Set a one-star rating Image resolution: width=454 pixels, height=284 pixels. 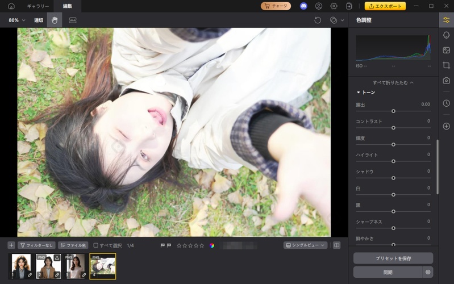pyautogui.click(x=179, y=245)
